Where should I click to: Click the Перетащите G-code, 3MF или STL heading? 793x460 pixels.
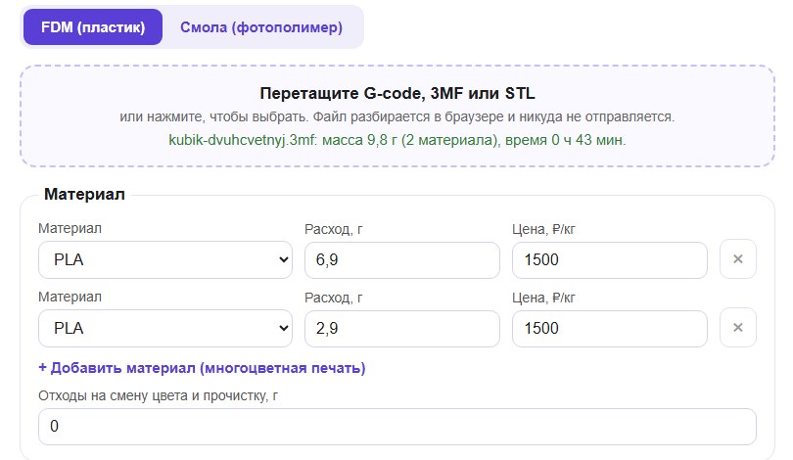397,94
